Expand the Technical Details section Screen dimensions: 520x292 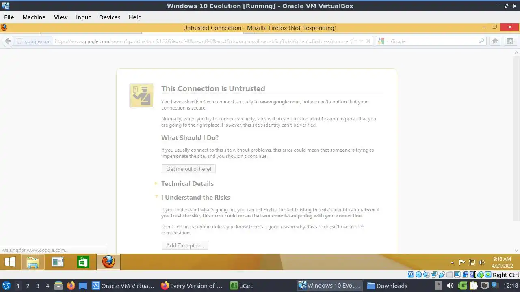[187, 183]
